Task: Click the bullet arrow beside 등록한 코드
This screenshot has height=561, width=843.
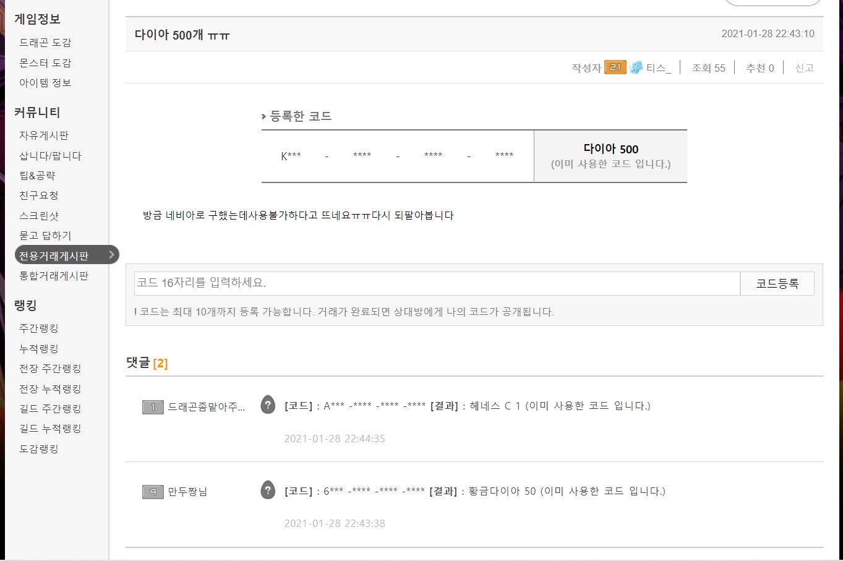Action: click(264, 116)
